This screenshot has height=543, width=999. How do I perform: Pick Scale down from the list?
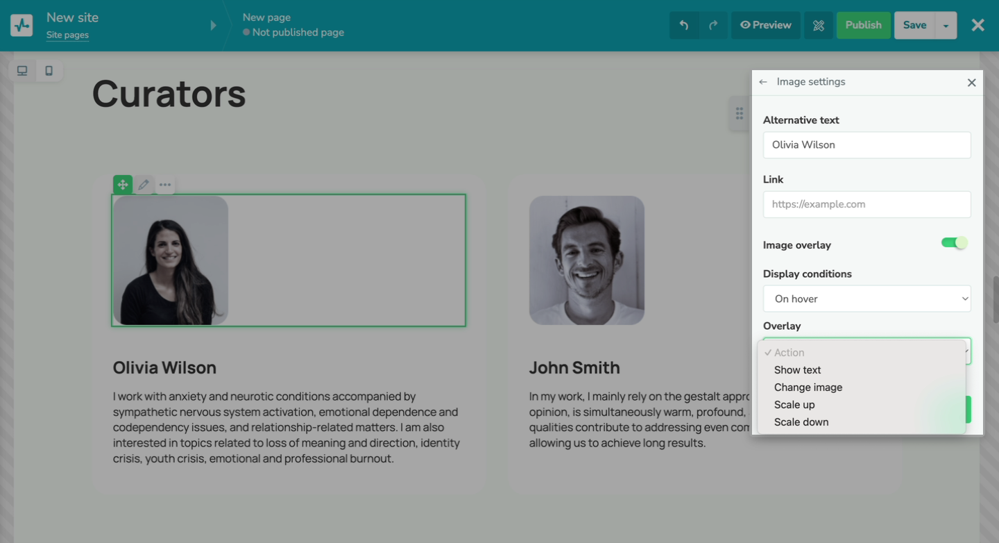[801, 421]
